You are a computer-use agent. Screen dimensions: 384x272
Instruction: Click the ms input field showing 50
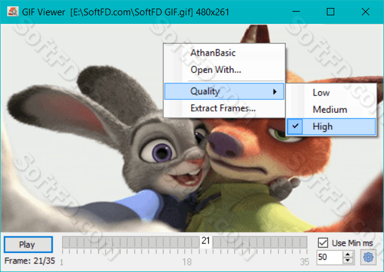point(330,257)
